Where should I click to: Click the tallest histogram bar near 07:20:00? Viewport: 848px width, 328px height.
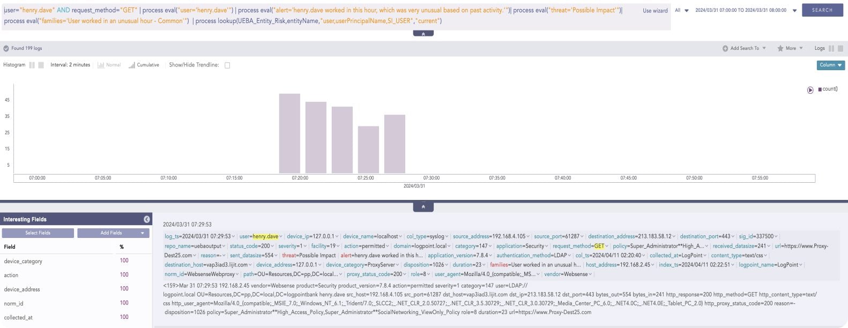tap(289, 133)
